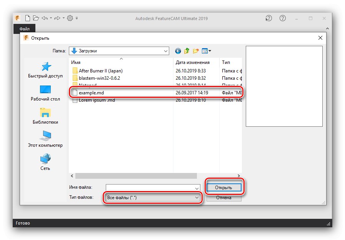345x240 pixels.
Task: Open the Файл tab
Action: pyautogui.click(x=24, y=29)
